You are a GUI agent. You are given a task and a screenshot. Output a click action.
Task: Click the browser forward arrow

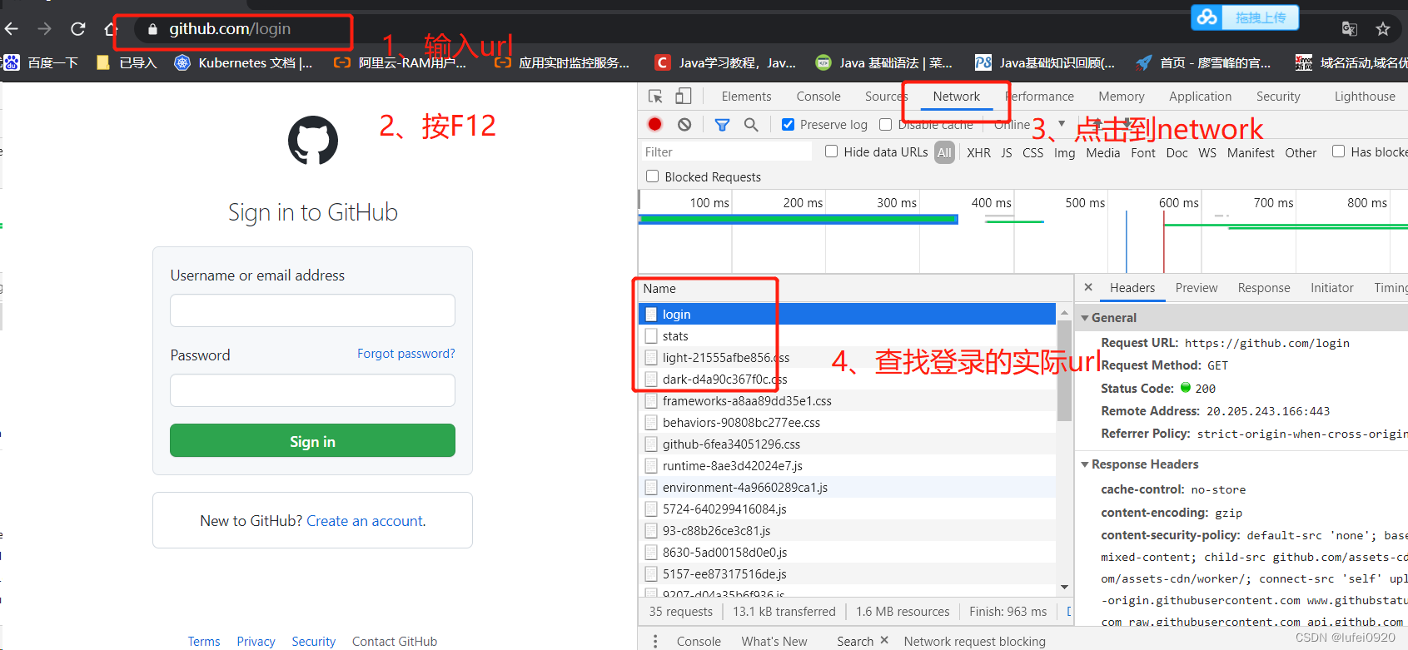(45, 29)
